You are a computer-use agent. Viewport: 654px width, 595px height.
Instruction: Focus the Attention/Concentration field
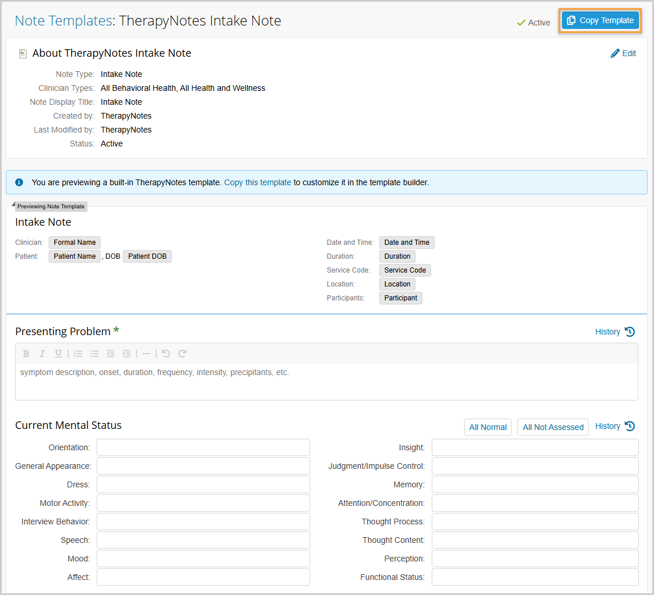535,503
